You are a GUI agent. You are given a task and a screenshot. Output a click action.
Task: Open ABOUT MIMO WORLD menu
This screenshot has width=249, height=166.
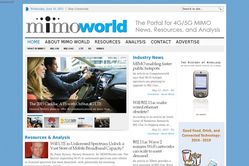click(67, 42)
